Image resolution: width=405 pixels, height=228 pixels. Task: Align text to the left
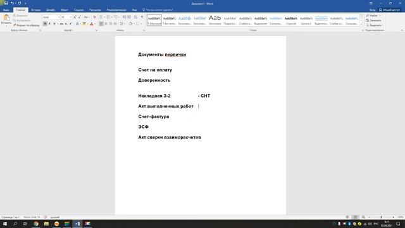(x=101, y=23)
